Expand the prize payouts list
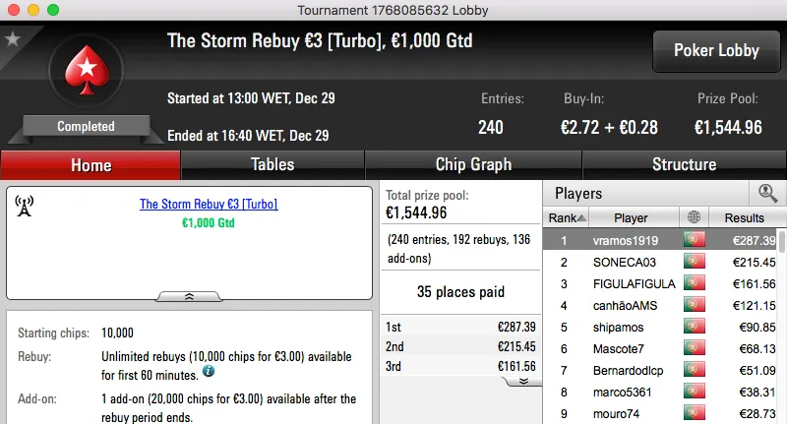787x424 pixels. 523,381
